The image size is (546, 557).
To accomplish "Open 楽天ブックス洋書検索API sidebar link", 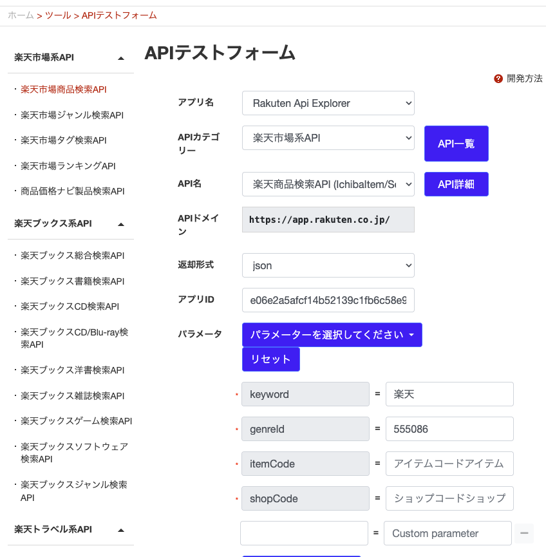I will 73,370.
